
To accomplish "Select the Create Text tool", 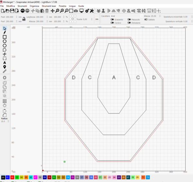I will pos(5,63).
